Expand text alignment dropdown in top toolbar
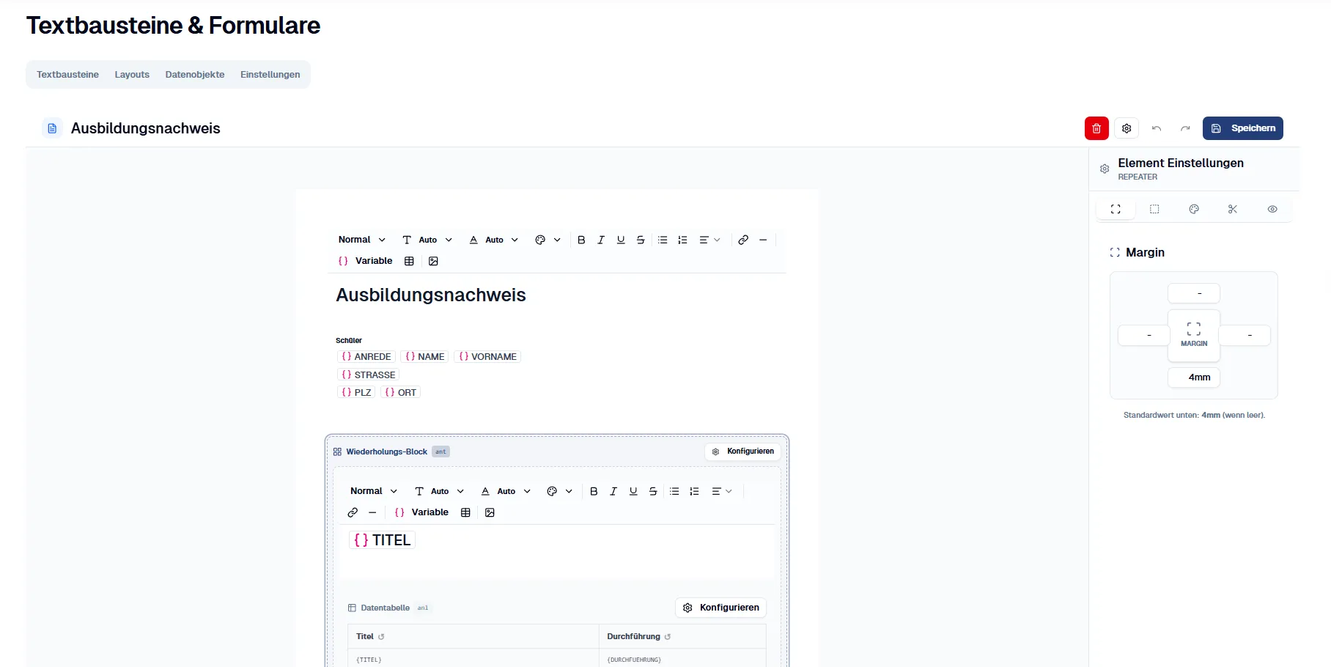Viewport: 1331px width, 667px height. pyautogui.click(x=709, y=240)
